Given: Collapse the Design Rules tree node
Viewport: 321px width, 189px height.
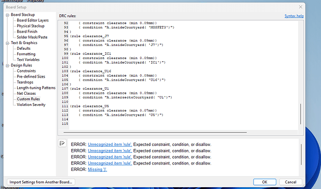Looking at the screenshot, I should (7, 65).
